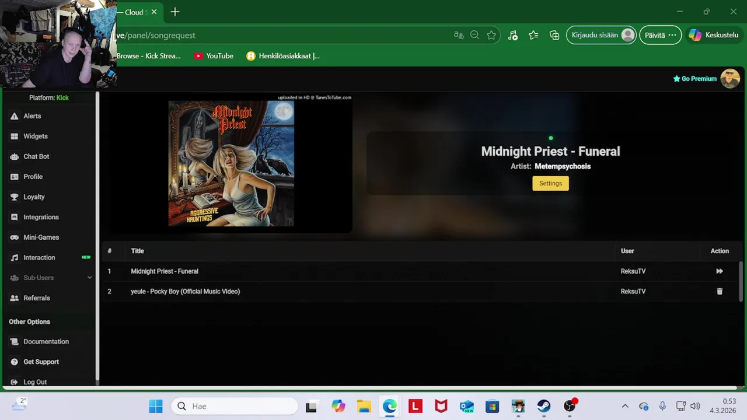The width and height of the screenshot is (747, 420).
Task: Open volume control in system tray
Action: pos(695,406)
